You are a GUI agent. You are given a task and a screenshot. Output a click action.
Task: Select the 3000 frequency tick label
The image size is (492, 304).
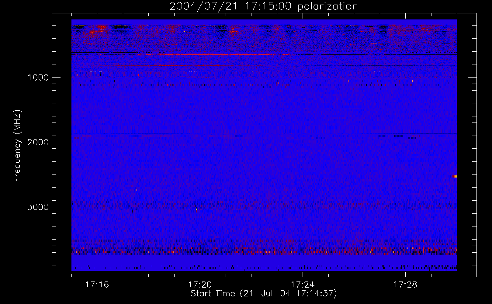click(38, 207)
